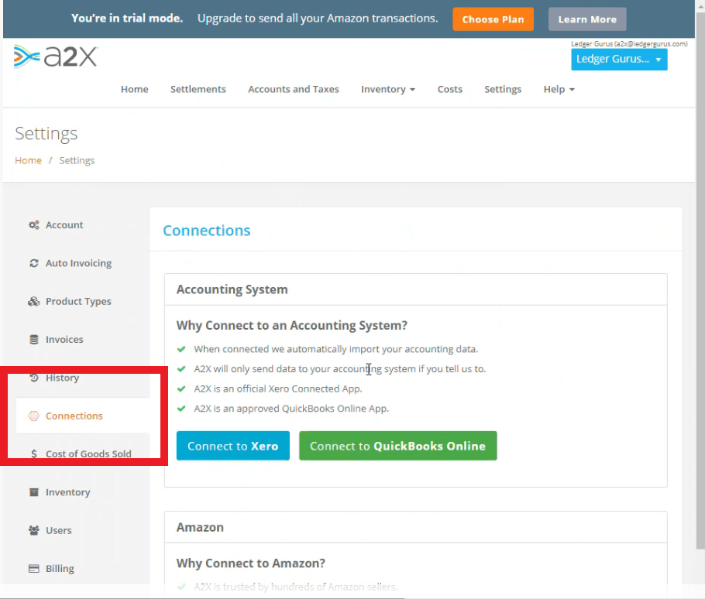Select Product Types in the sidebar
705x599 pixels.
pyautogui.click(x=78, y=301)
